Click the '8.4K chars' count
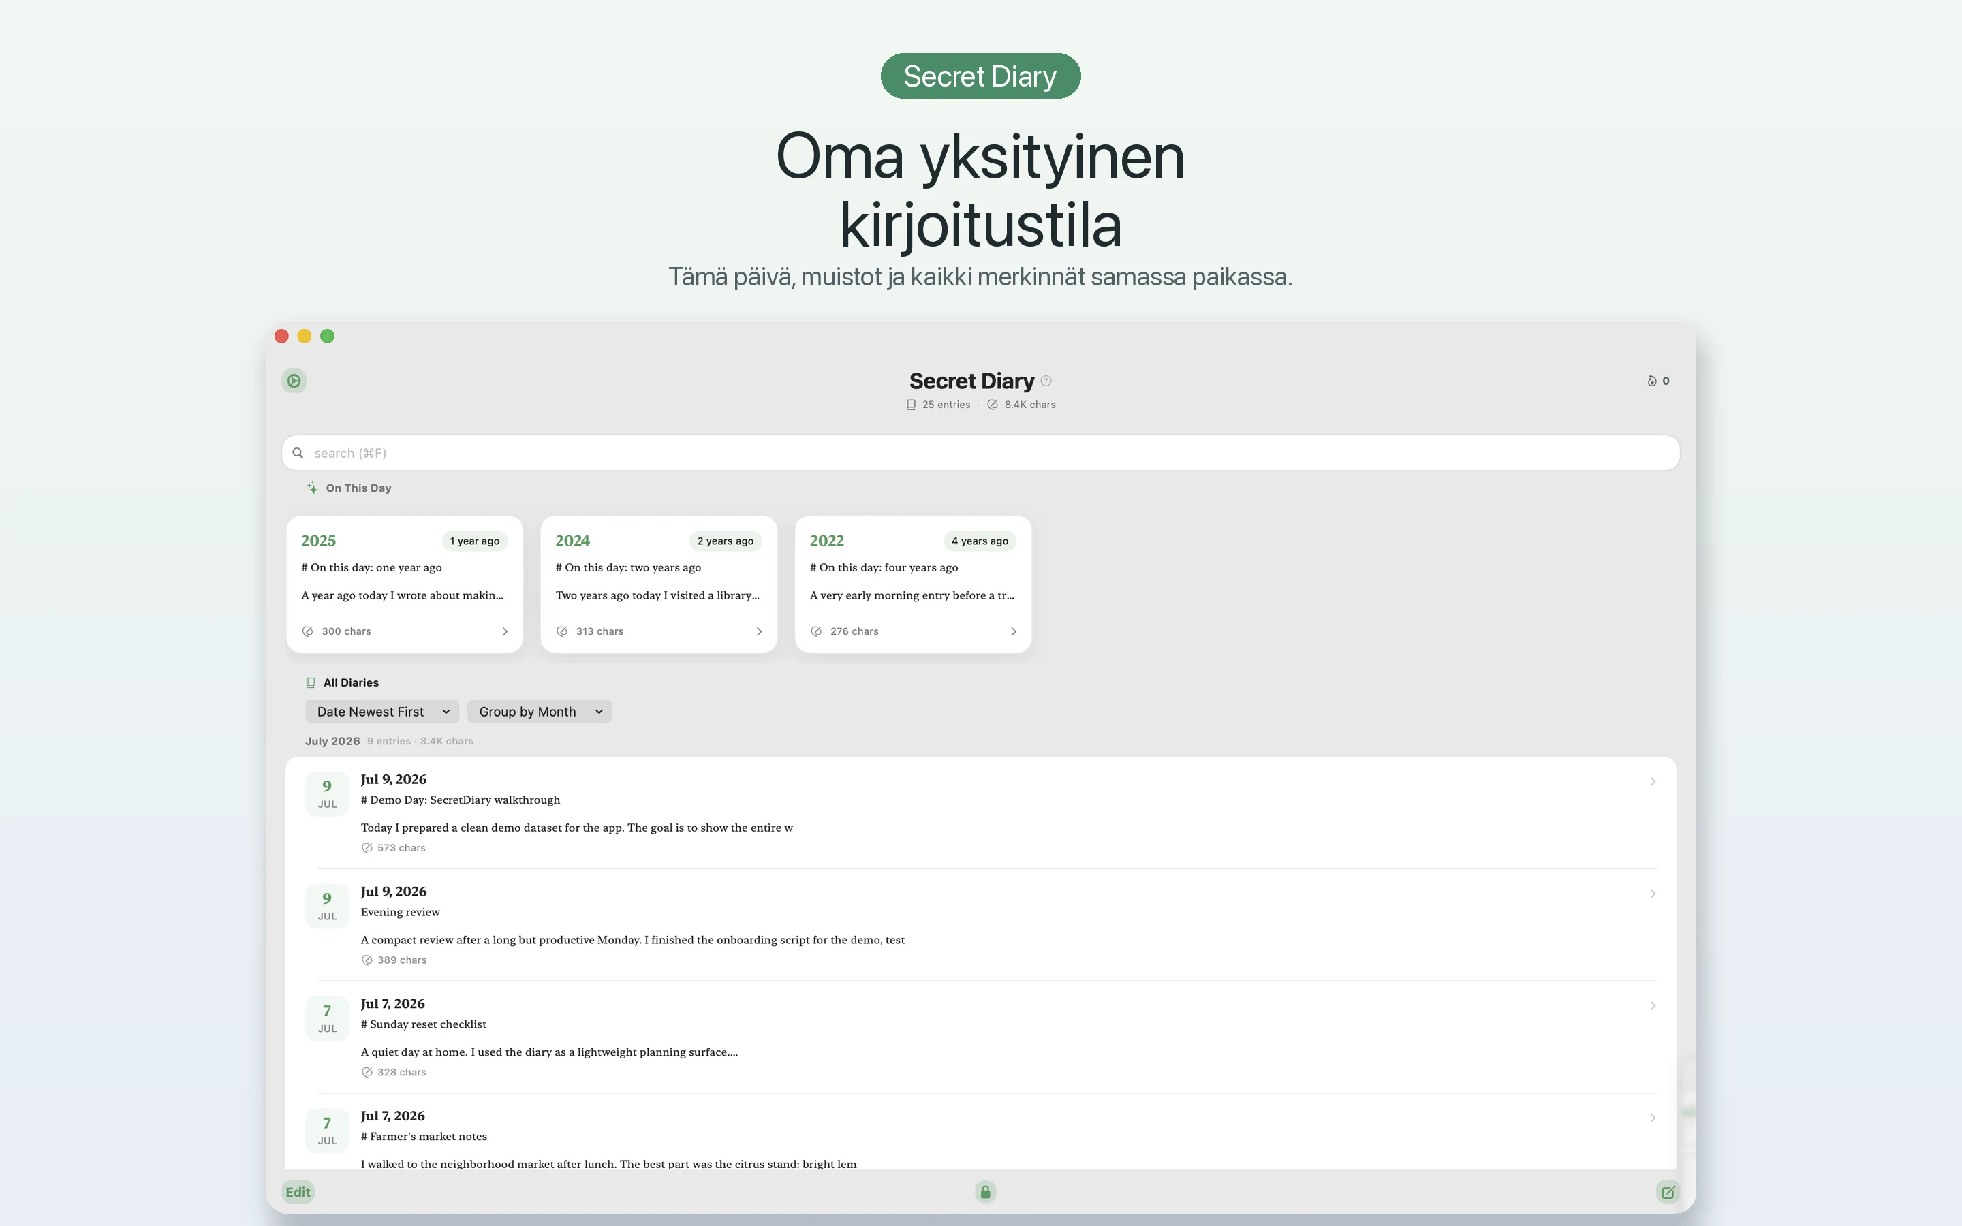 tap(1029, 405)
